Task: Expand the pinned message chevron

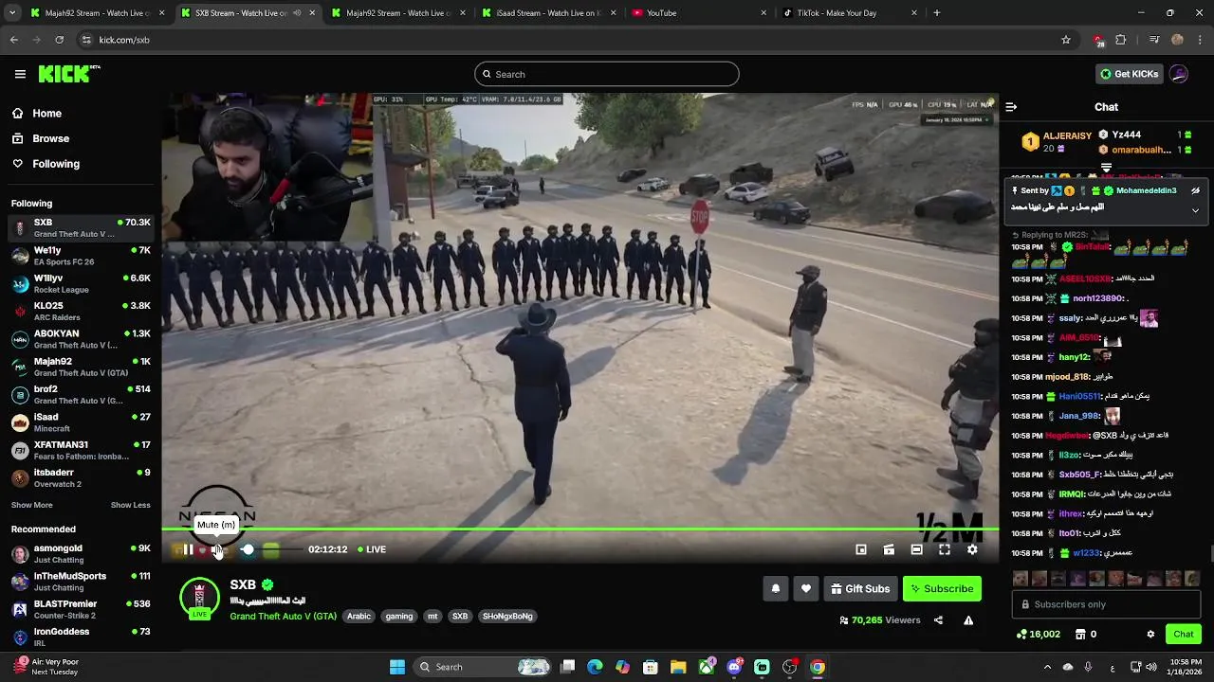Action: pyautogui.click(x=1195, y=210)
